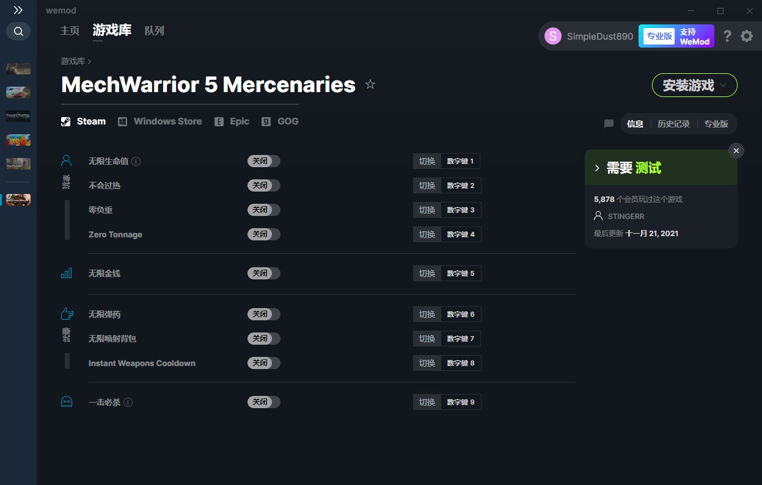Open the 专业版 tab in the info switcher
The width and height of the screenshot is (762, 485).
(716, 124)
